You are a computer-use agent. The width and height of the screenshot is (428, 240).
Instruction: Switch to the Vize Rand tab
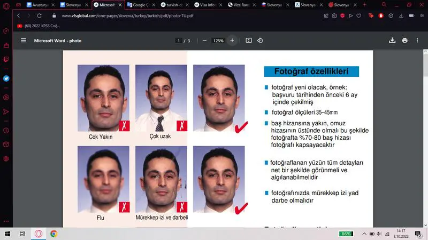click(x=242, y=5)
